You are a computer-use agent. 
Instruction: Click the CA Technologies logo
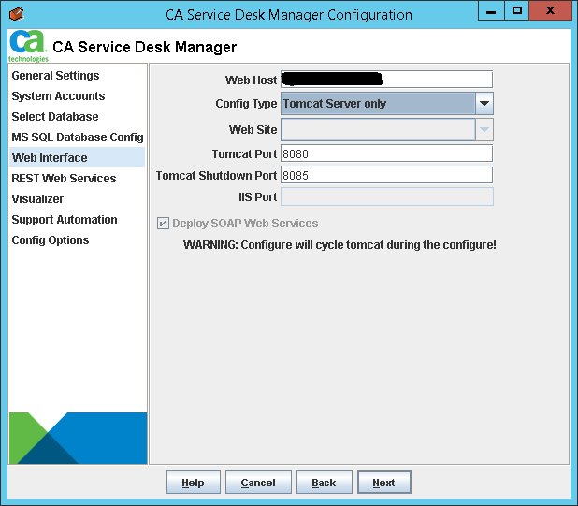click(27, 45)
